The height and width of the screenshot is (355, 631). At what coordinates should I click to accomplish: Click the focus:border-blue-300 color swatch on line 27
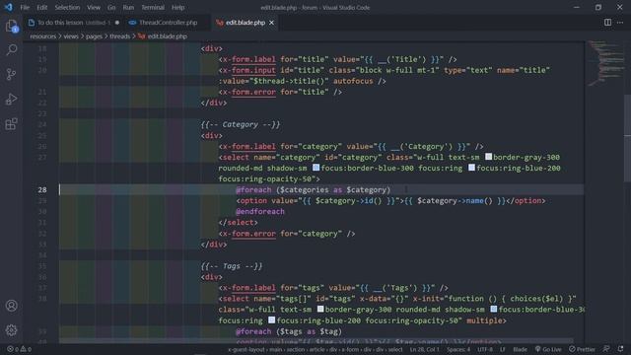tap(315, 168)
